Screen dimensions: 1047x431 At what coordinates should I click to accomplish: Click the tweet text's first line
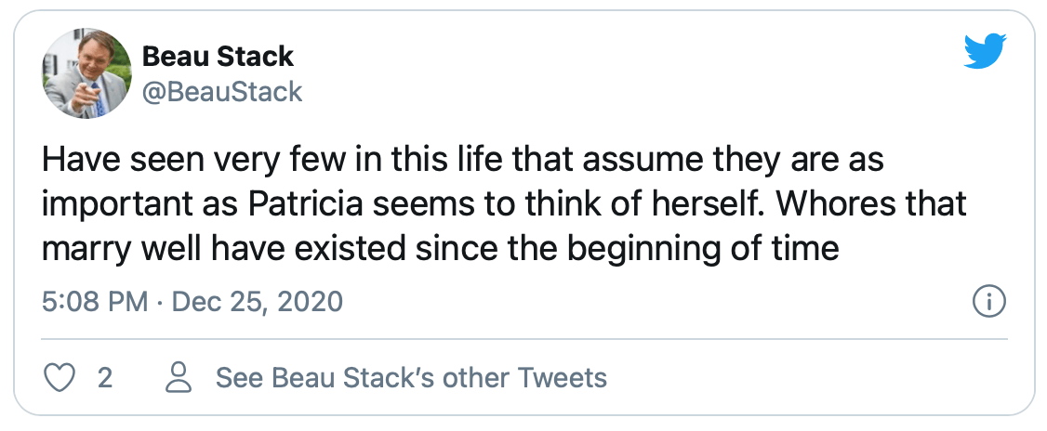(463, 162)
